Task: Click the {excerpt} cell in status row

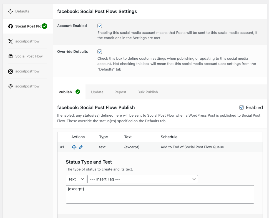Action: click(132, 147)
